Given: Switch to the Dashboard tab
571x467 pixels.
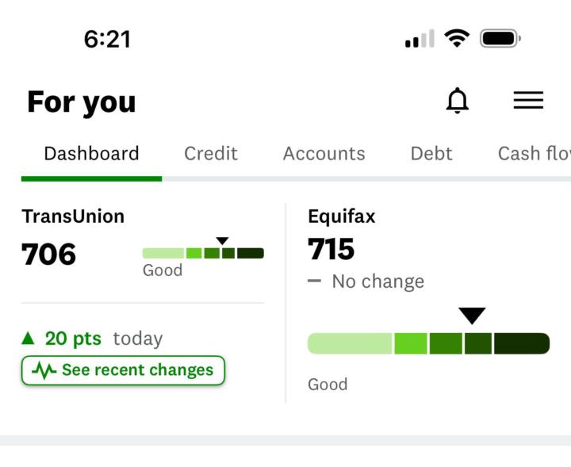Looking at the screenshot, I should (91, 153).
